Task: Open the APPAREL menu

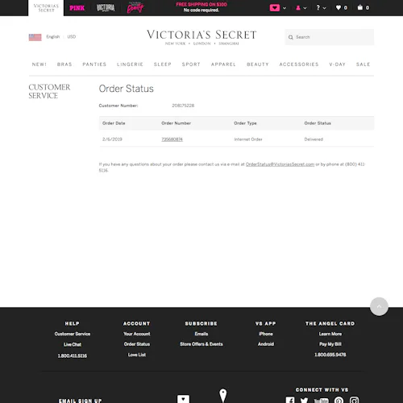Action: pyautogui.click(x=223, y=64)
